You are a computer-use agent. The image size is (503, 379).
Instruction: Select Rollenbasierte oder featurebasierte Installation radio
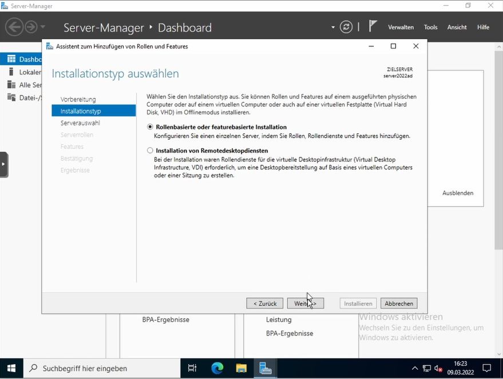point(150,127)
